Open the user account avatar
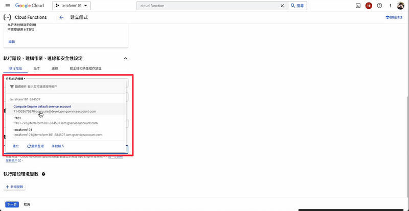Viewport: 409px width, 211px height. coord(400,6)
